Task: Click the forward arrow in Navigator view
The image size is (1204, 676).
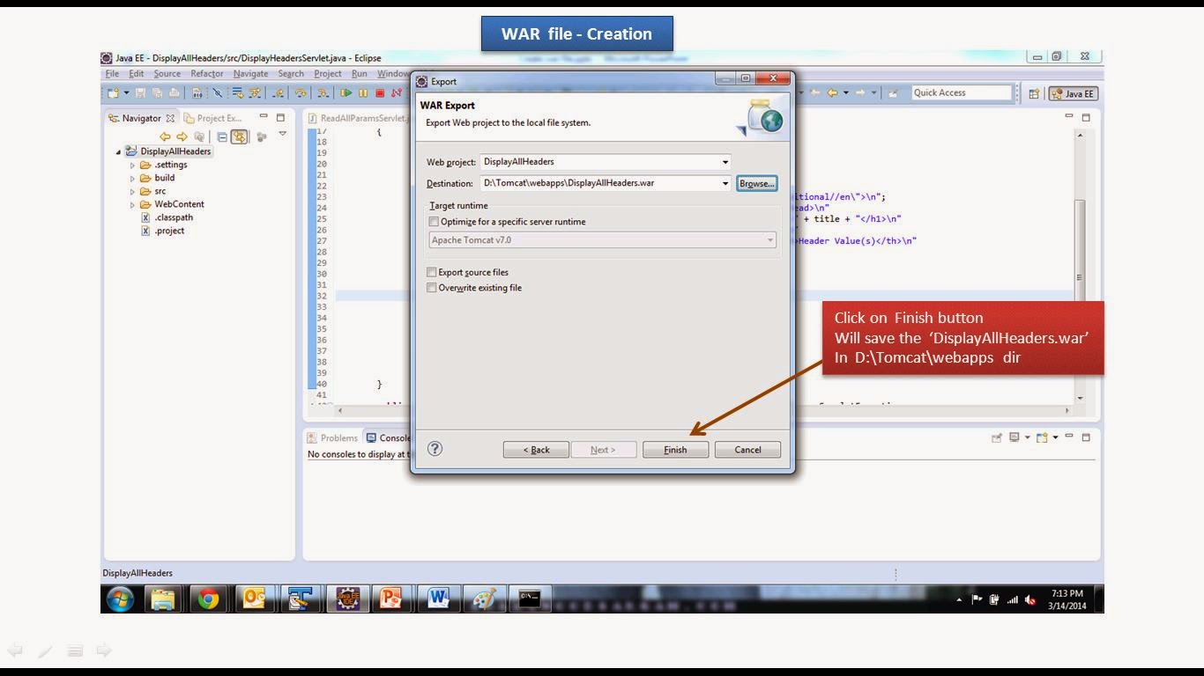Action: pyautogui.click(x=182, y=136)
